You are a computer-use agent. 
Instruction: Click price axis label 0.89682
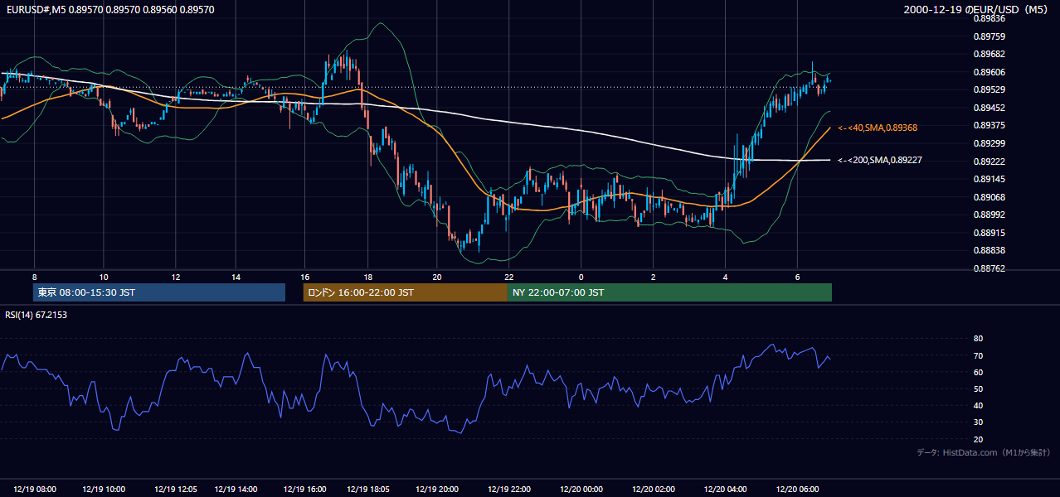click(989, 54)
